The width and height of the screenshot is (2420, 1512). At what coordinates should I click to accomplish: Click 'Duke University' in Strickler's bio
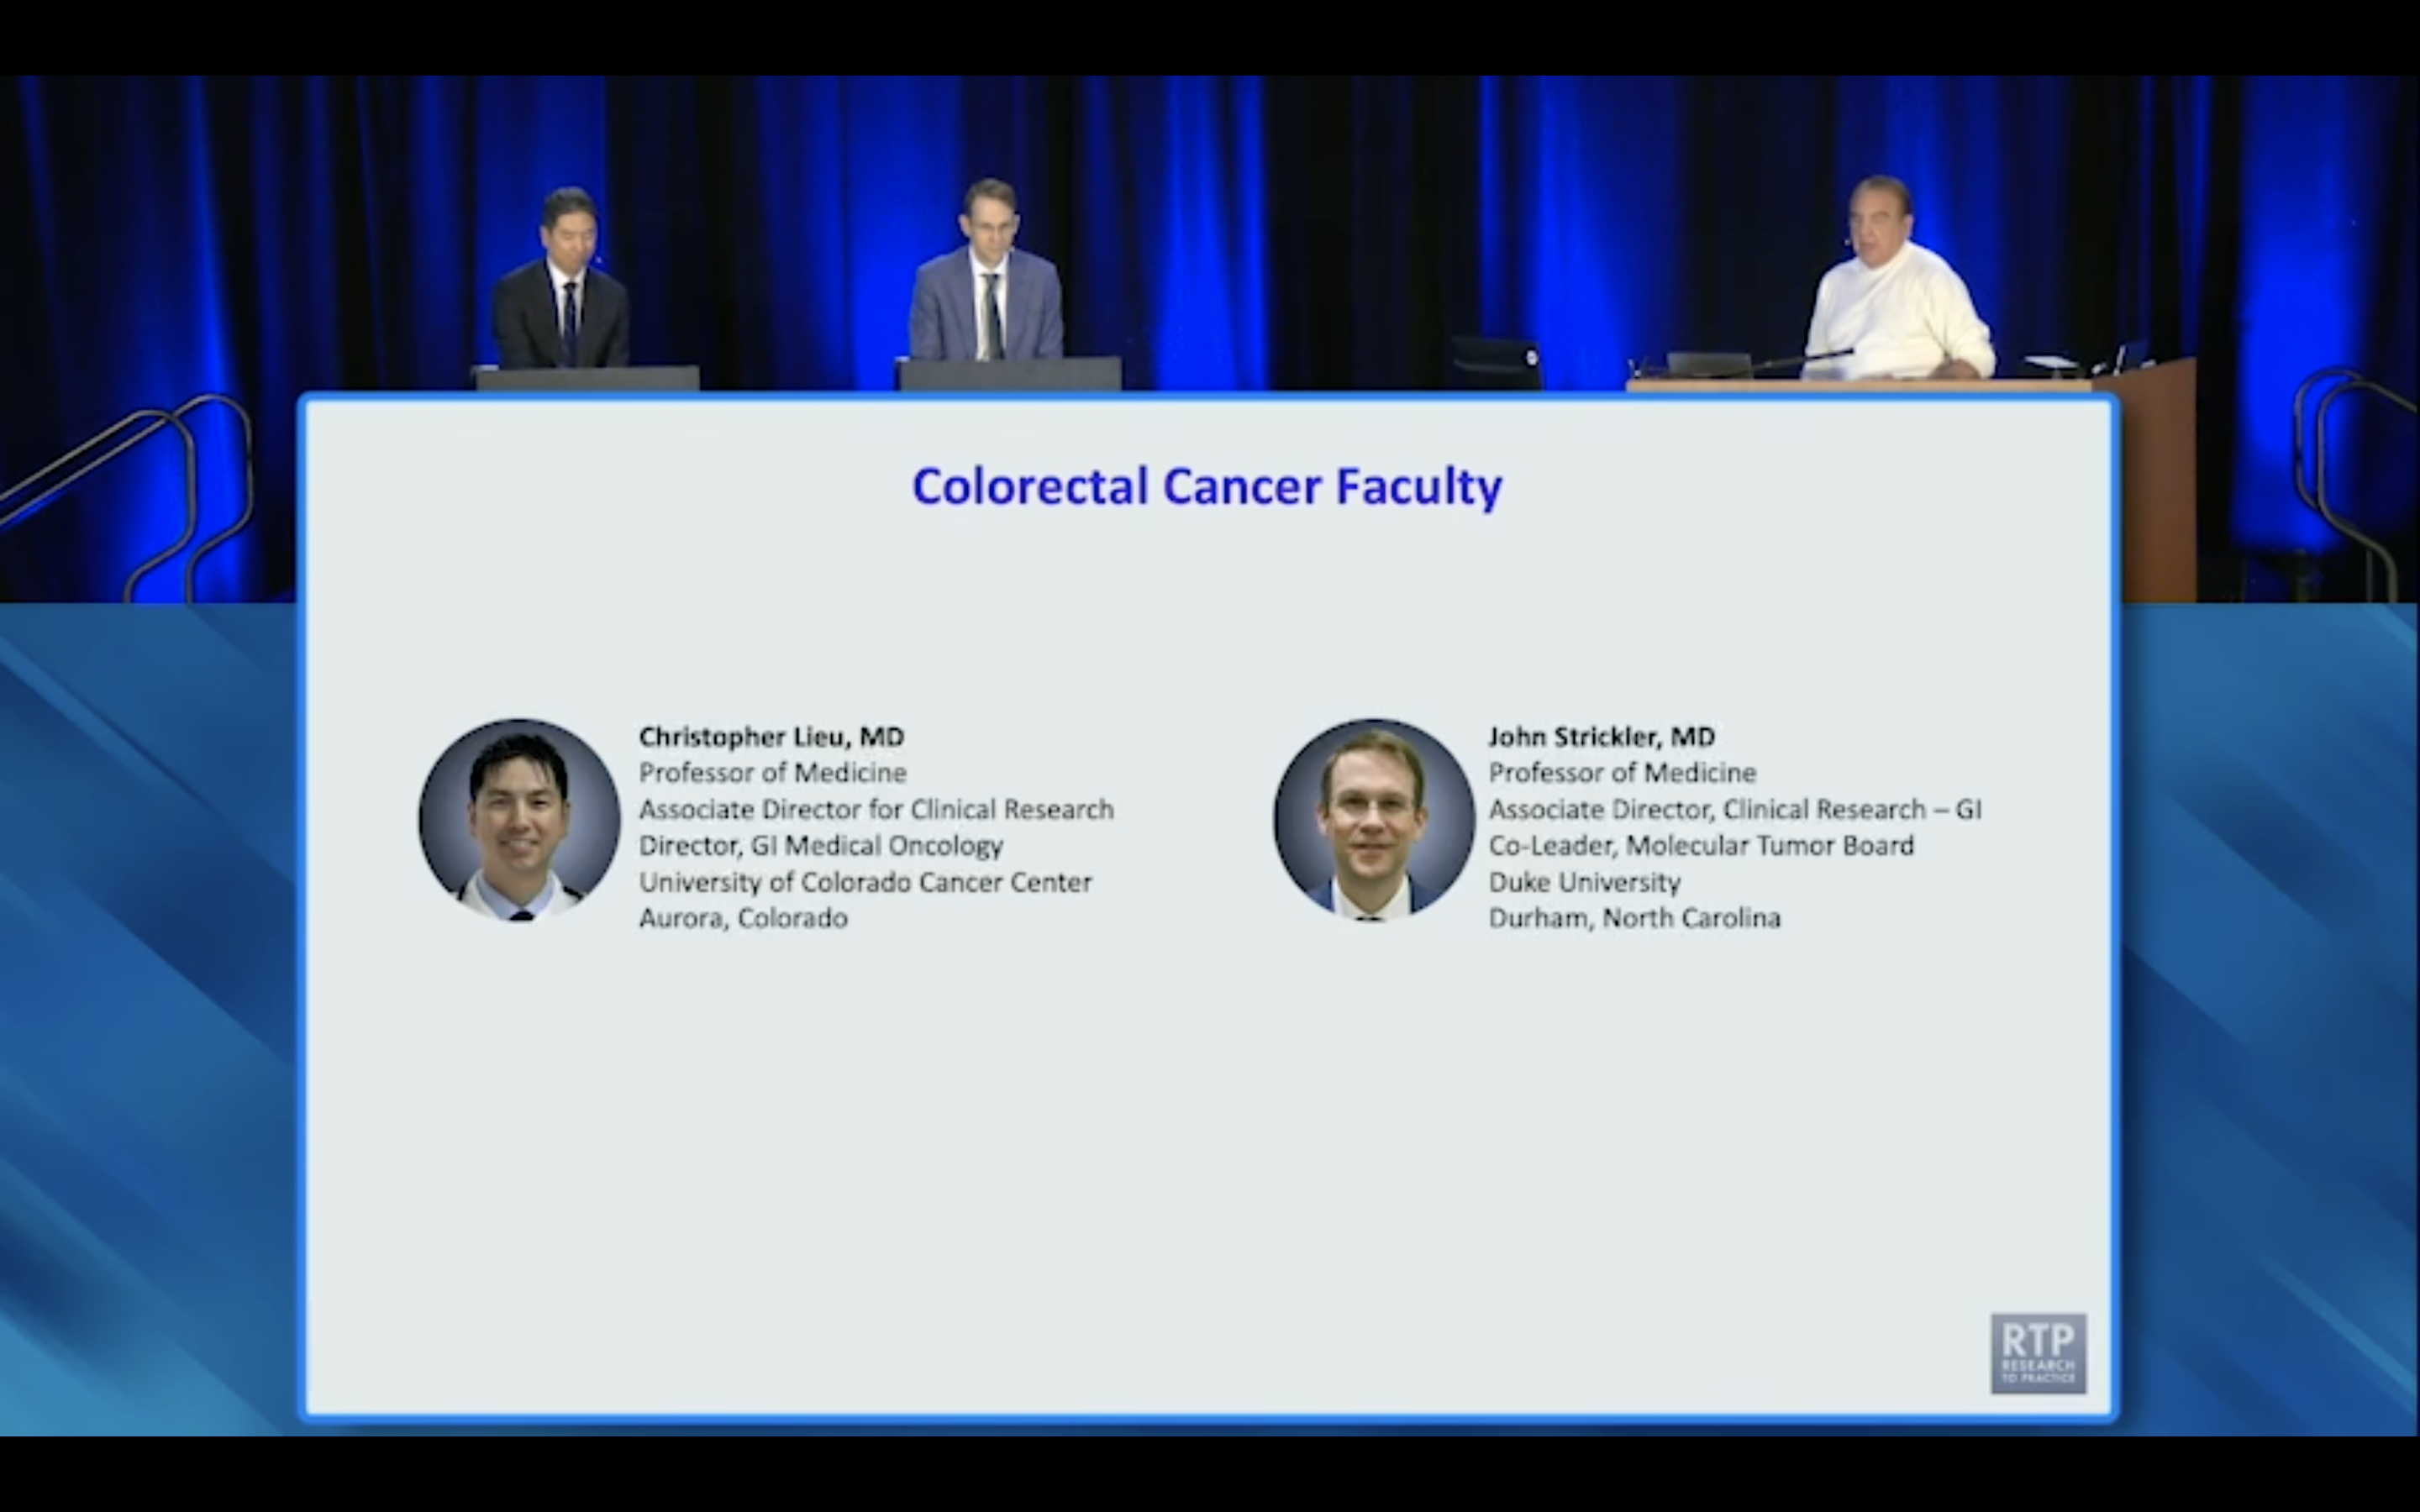(x=1585, y=882)
